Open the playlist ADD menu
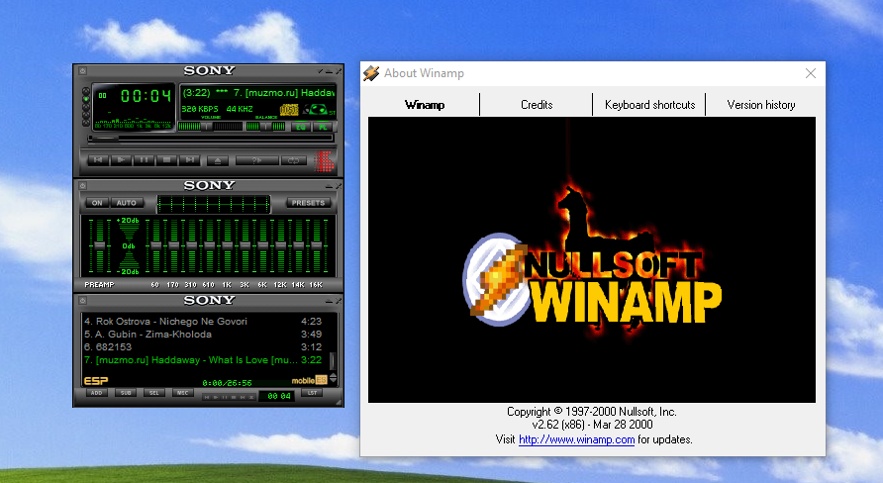This screenshot has width=883, height=483. 96,393
